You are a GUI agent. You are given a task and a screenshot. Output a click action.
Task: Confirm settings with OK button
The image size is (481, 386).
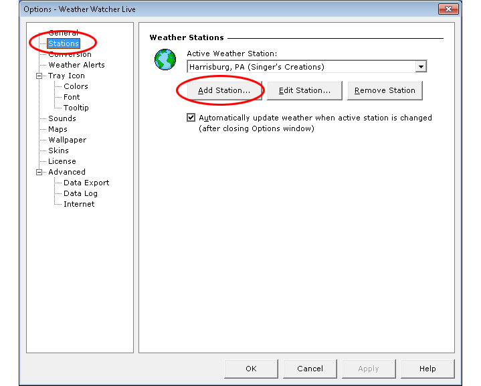251,369
